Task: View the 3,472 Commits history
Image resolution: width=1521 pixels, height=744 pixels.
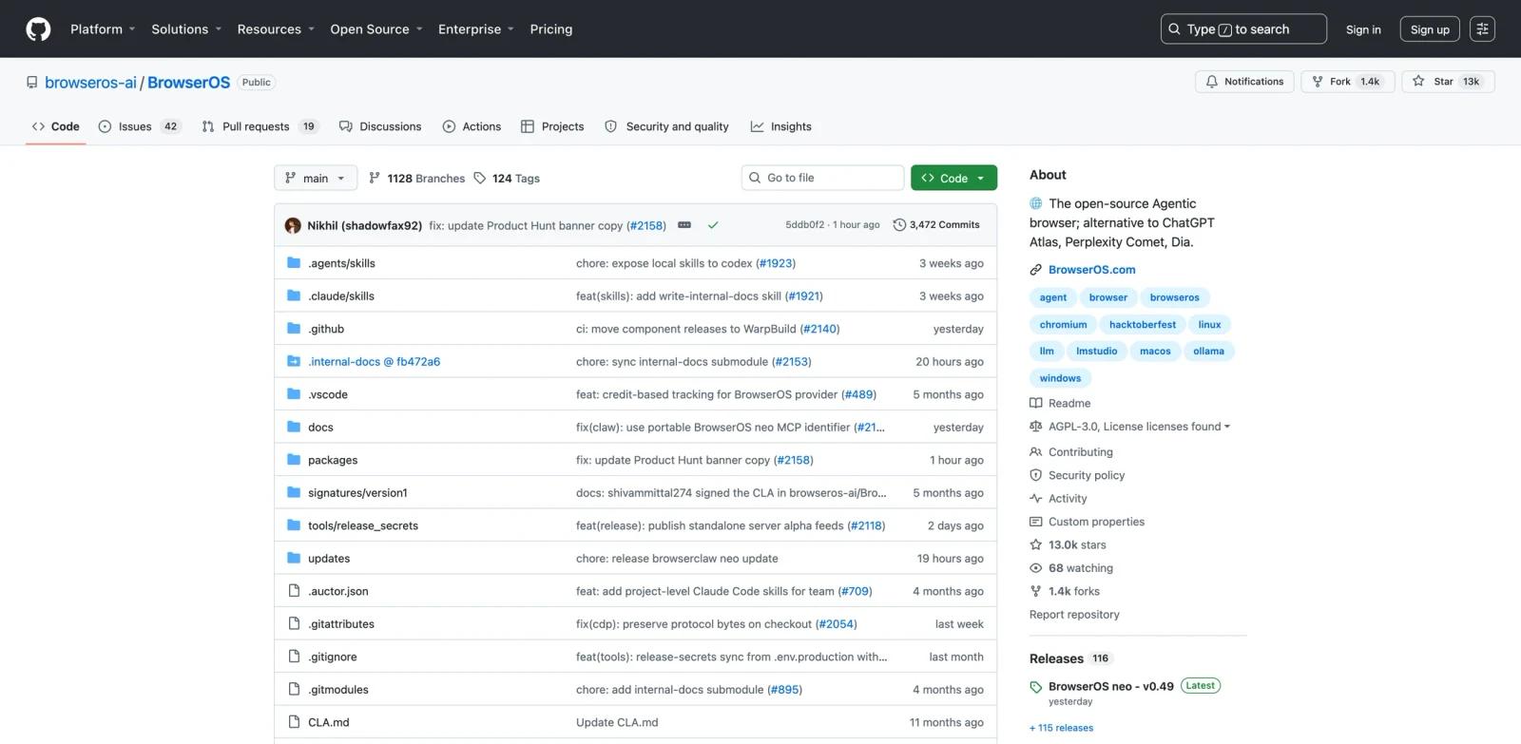Action: coord(936,225)
